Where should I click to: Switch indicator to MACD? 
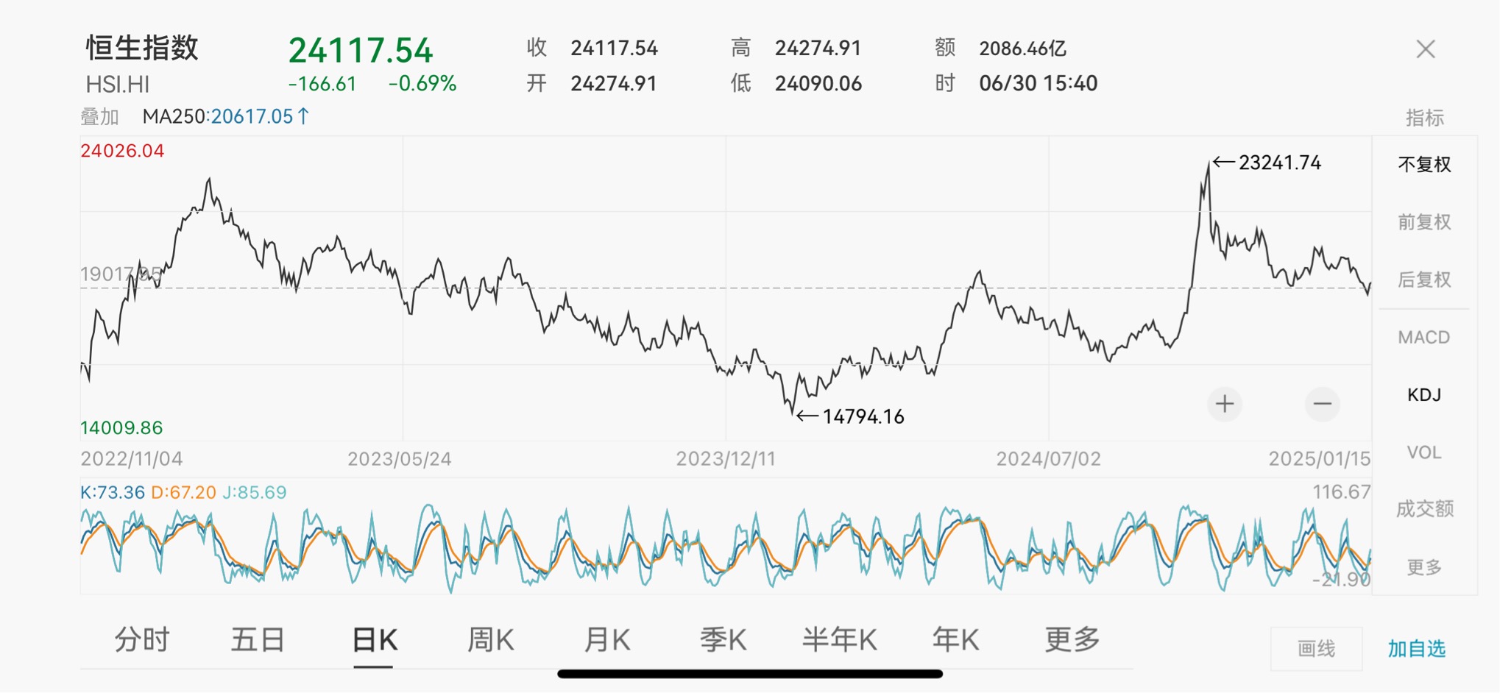pos(1424,337)
